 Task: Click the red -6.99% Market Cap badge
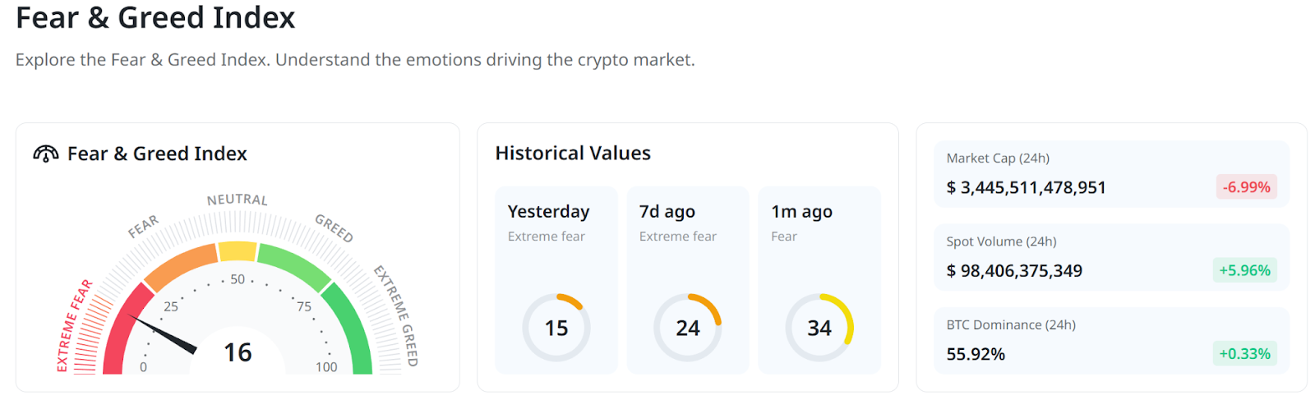click(x=1246, y=187)
